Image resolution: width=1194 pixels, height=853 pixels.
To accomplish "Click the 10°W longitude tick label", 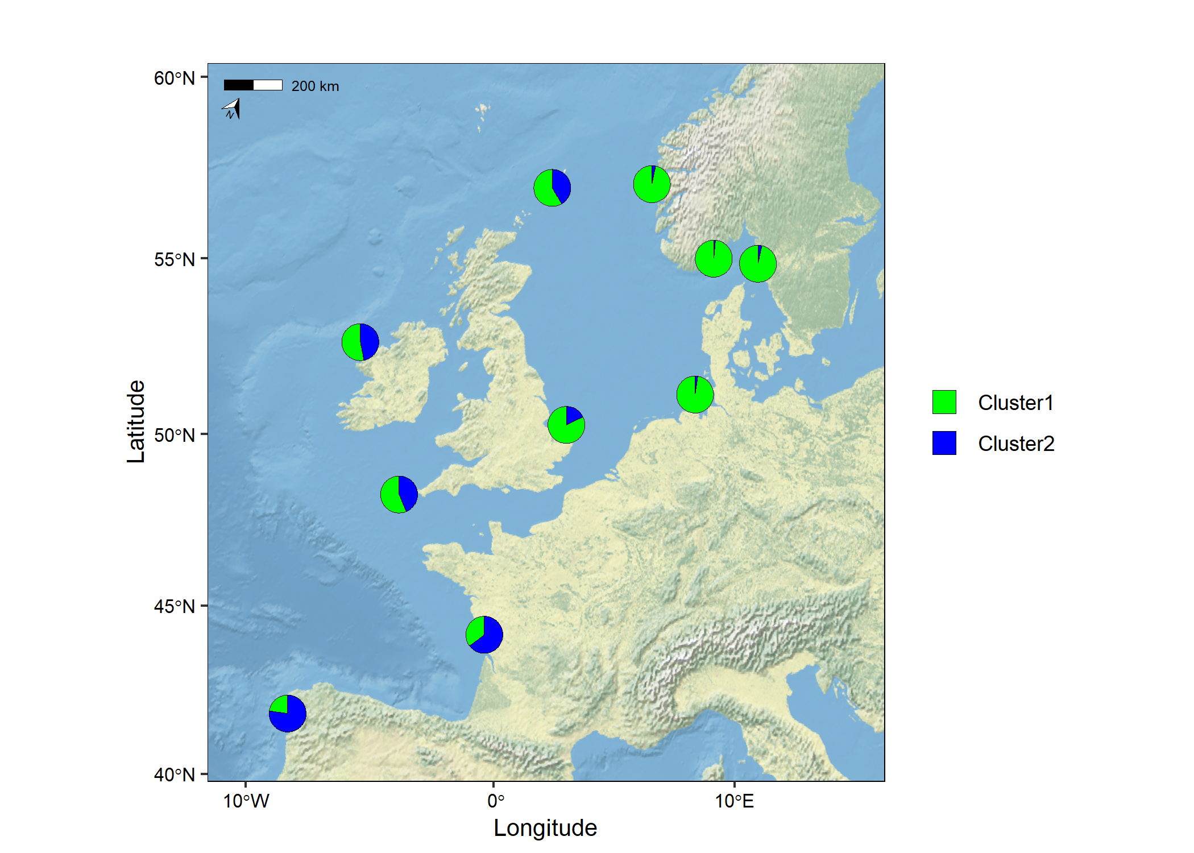I will [246, 801].
